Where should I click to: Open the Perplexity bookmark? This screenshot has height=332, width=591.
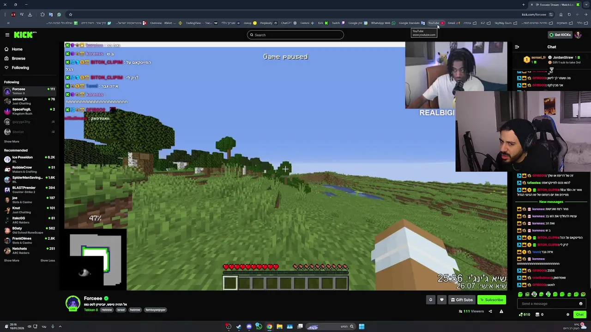pyautogui.click(x=268, y=23)
